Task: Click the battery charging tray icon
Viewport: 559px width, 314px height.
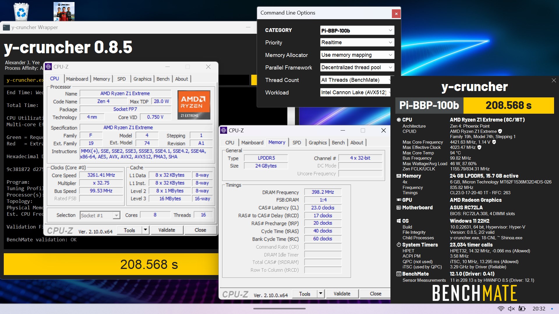Action: pos(522,309)
